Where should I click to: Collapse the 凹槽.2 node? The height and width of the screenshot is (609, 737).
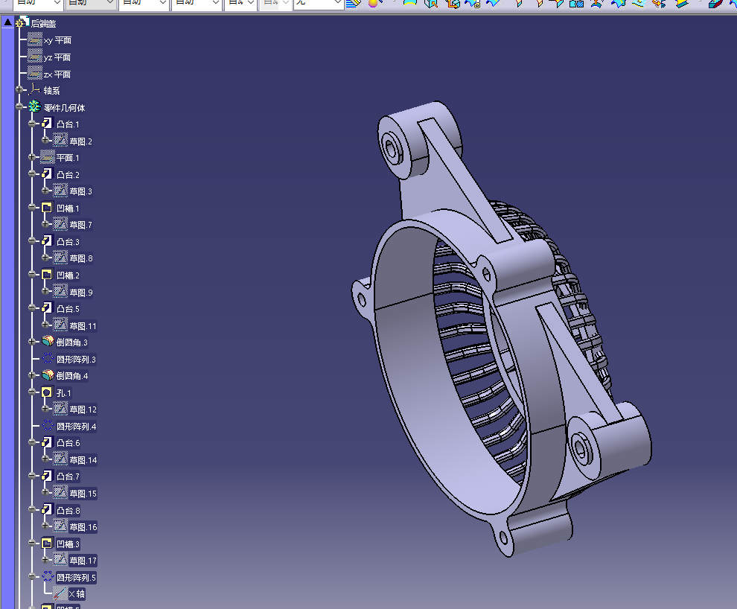click(x=32, y=275)
